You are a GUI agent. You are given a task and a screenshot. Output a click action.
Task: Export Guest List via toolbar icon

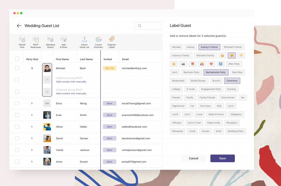(85, 40)
